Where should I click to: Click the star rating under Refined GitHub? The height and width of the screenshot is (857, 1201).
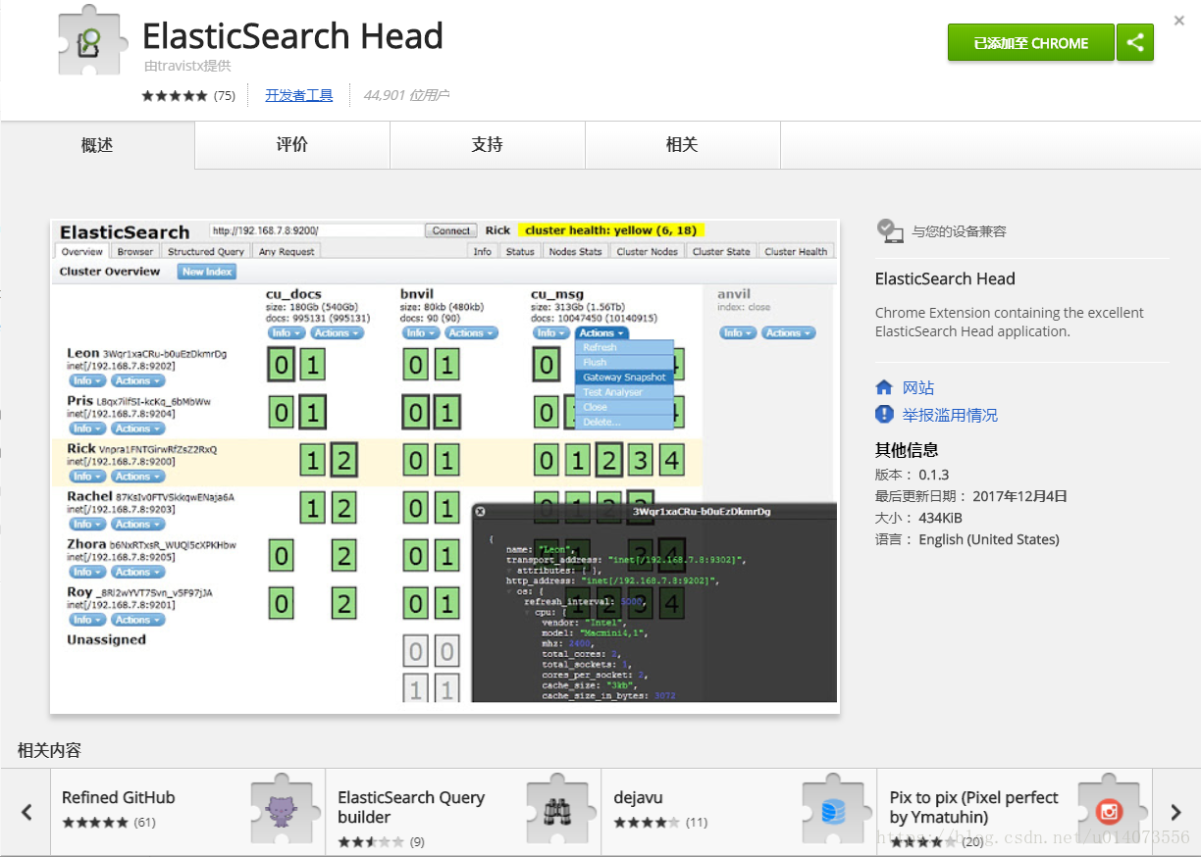click(x=95, y=822)
